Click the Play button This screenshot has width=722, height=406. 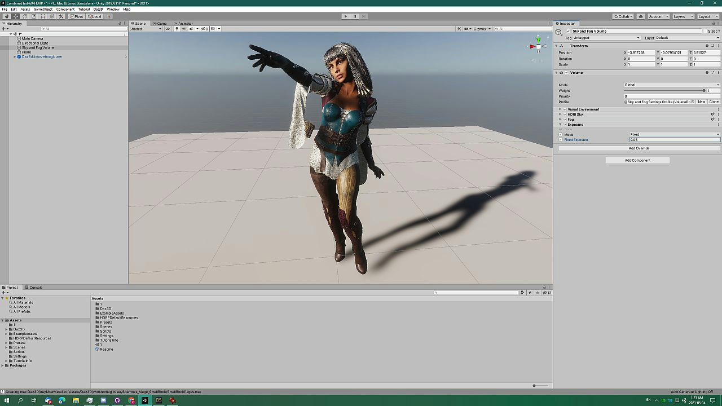click(346, 16)
